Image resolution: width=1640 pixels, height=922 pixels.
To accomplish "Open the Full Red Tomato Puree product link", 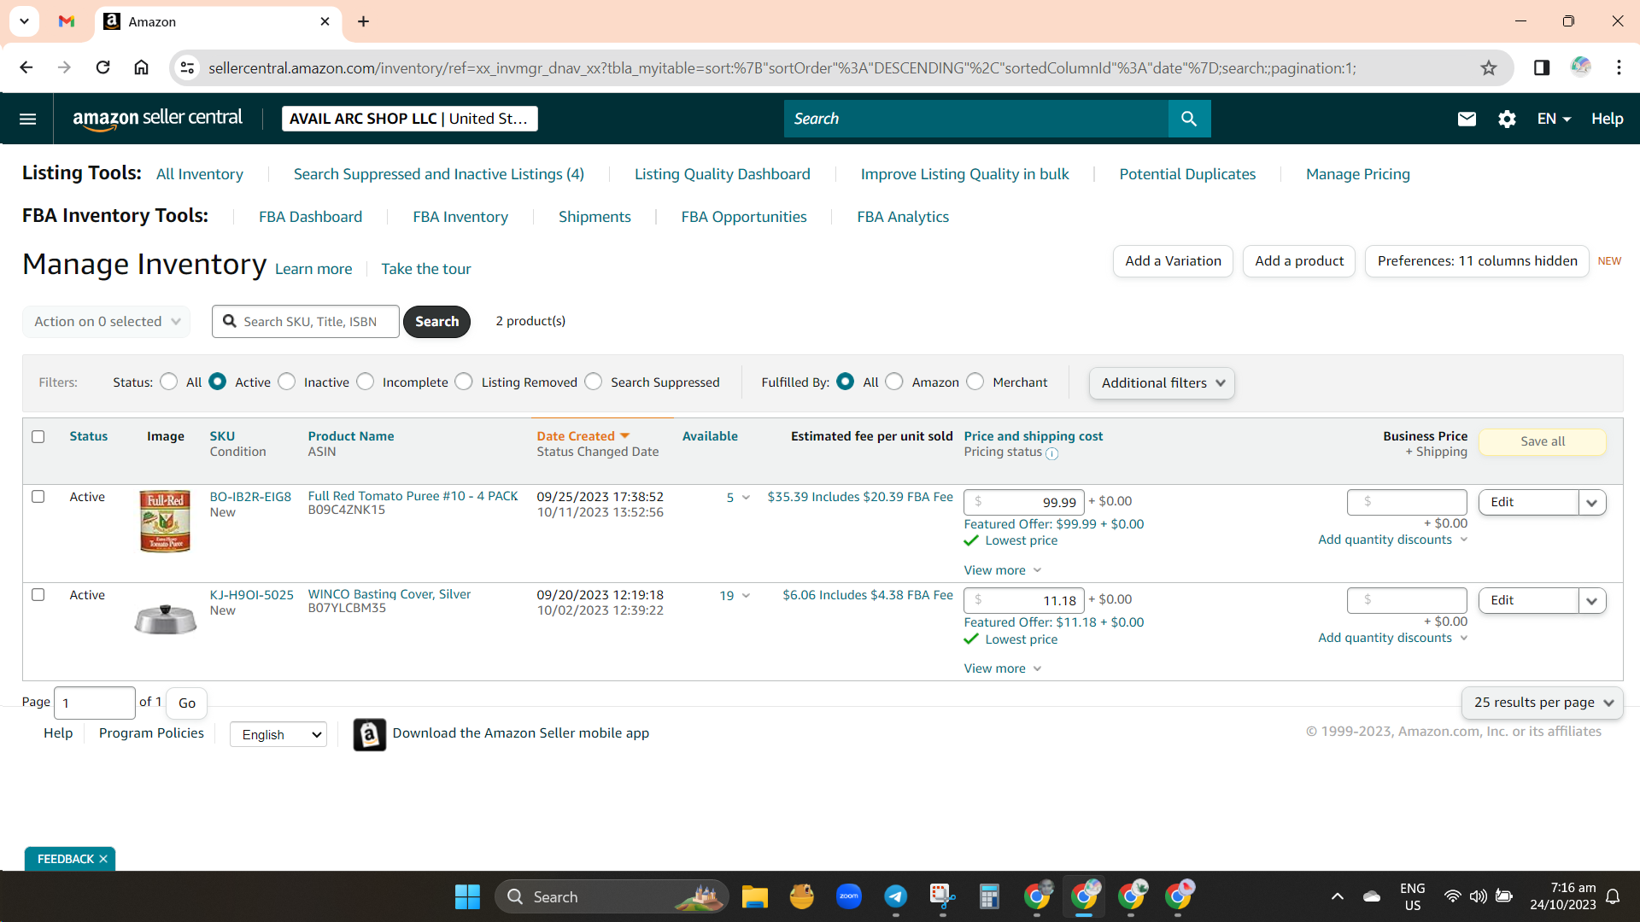I will [x=413, y=496].
